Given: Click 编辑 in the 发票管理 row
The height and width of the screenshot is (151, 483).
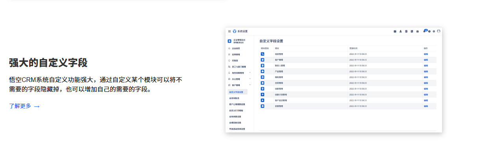Looking at the screenshot, I should pyautogui.click(x=426, y=106).
